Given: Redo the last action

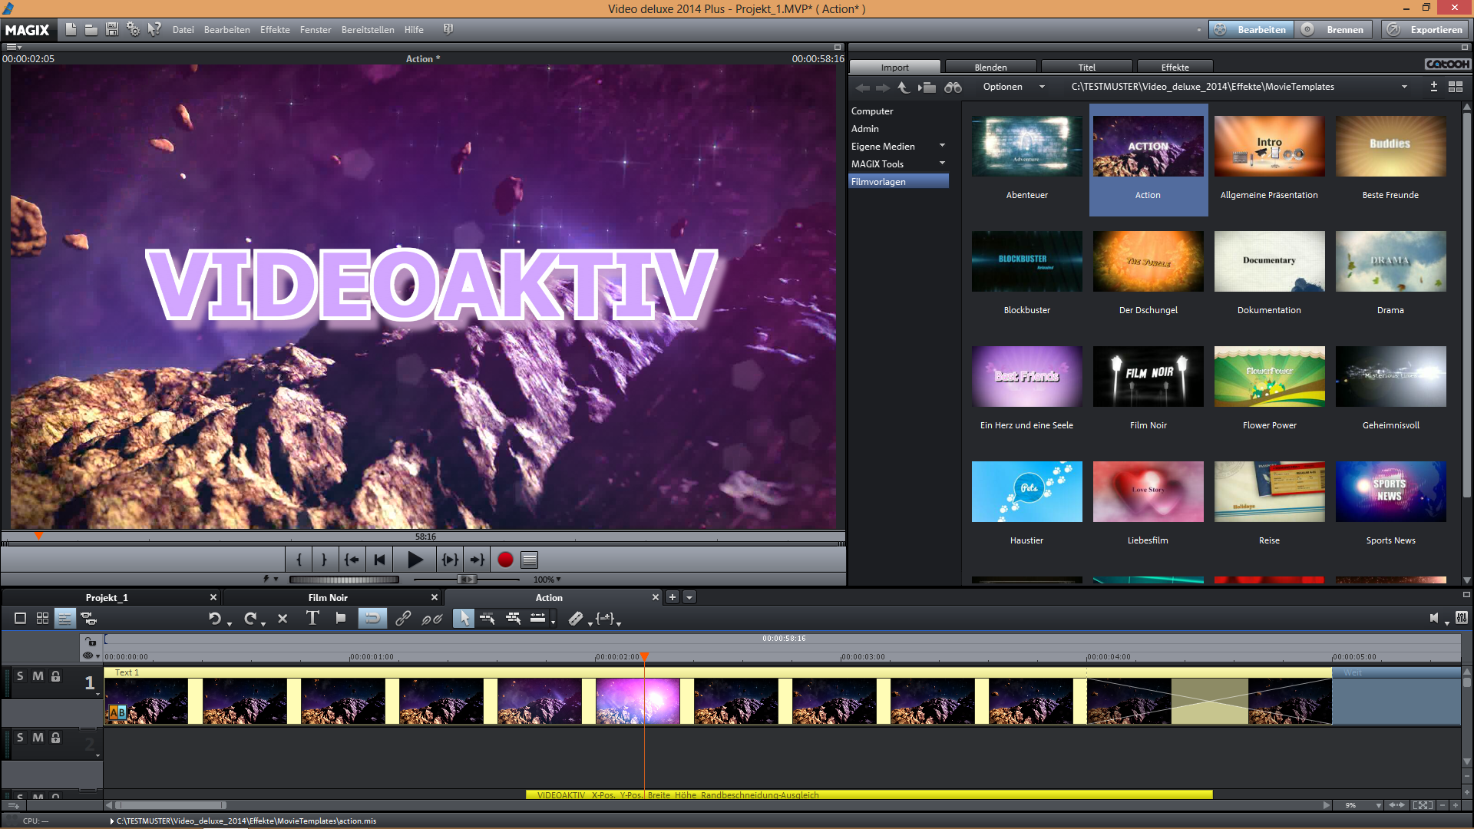Looking at the screenshot, I should 250,618.
